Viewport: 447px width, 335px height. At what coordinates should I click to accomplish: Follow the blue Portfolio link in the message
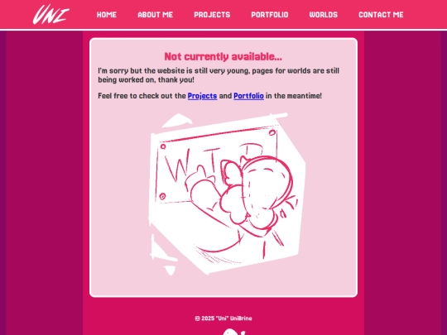click(248, 96)
